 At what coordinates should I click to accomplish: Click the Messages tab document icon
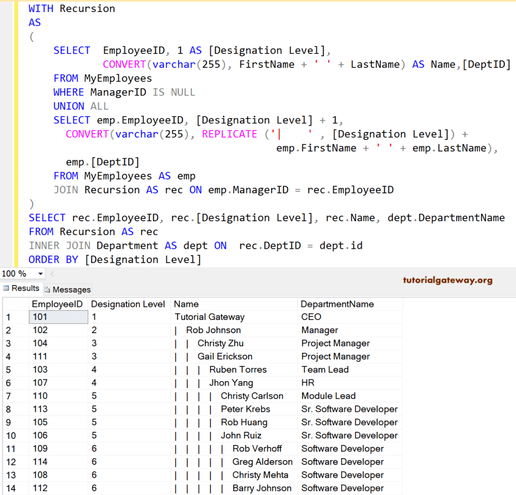48,289
